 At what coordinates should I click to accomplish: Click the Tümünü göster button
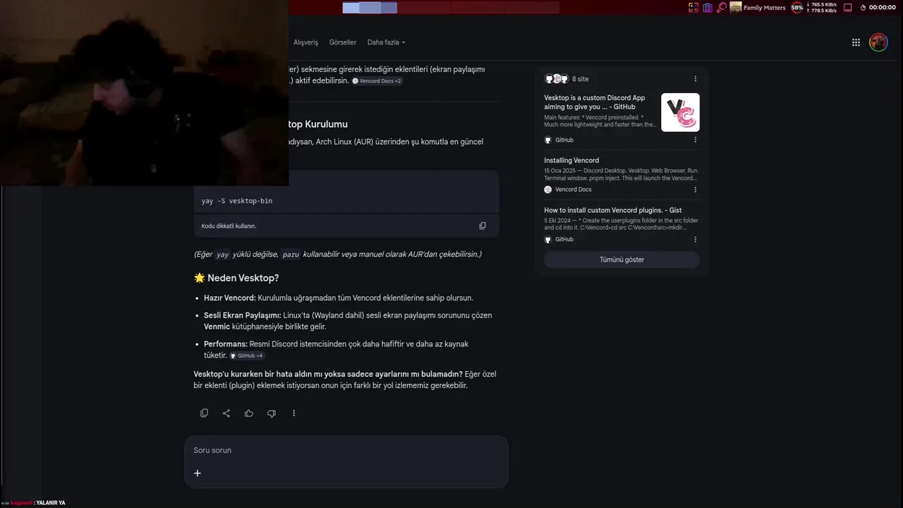click(622, 260)
